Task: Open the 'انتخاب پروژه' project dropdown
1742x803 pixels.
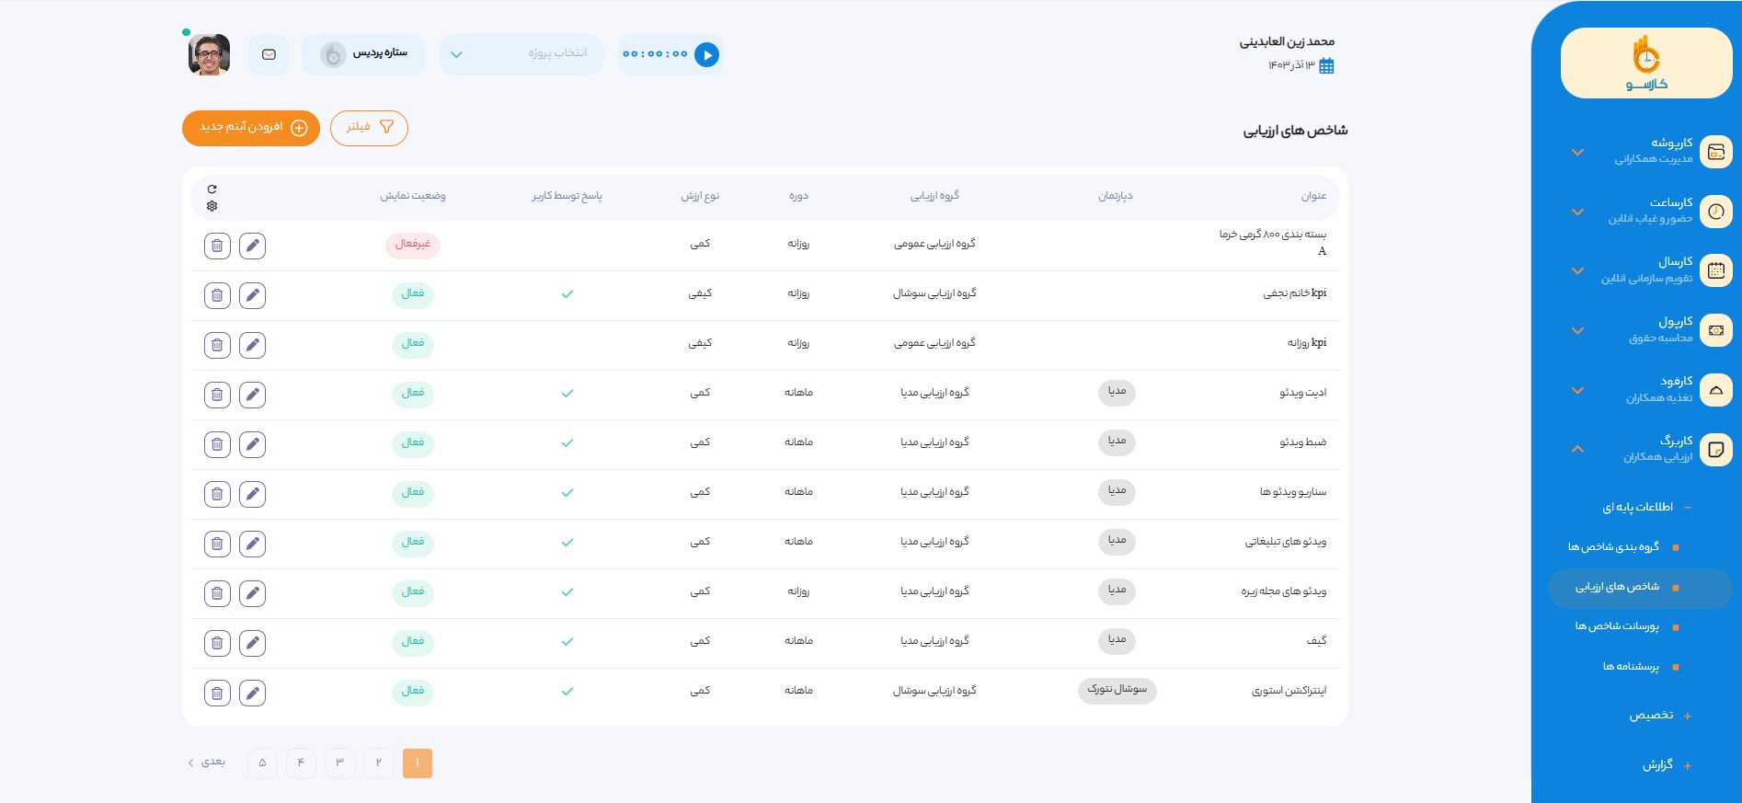Action: [x=521, y=54]
